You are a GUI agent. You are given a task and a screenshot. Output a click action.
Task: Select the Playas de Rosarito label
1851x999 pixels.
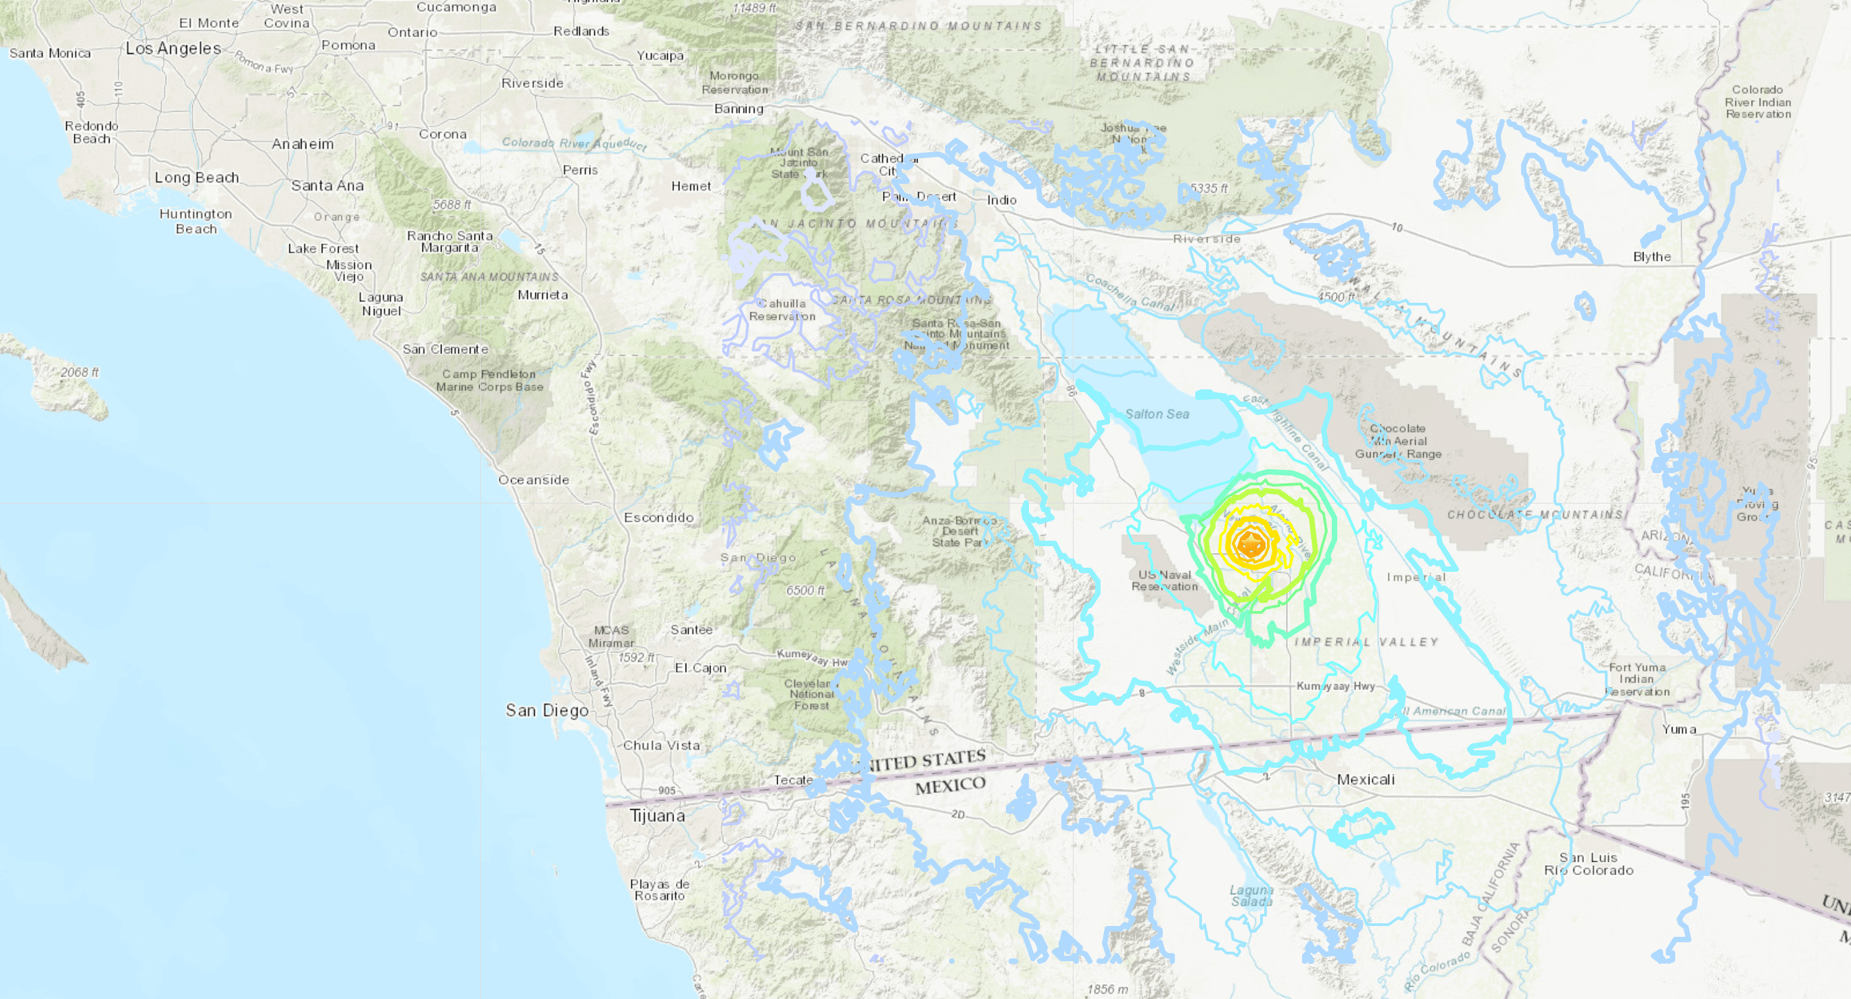(x=660, y=890)
